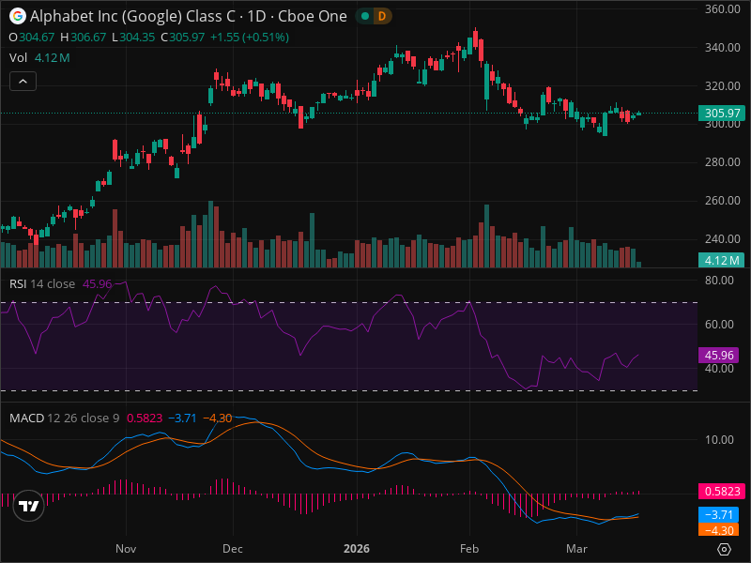The height and width of the screenshot is (563, 751).
Task: Collapse the indicator legend using the chevron button
Action: pyautogui.click(x=23, y=82)
